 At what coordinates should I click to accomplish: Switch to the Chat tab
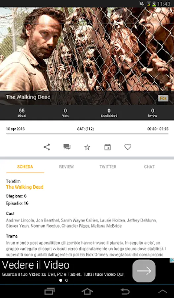149,167
